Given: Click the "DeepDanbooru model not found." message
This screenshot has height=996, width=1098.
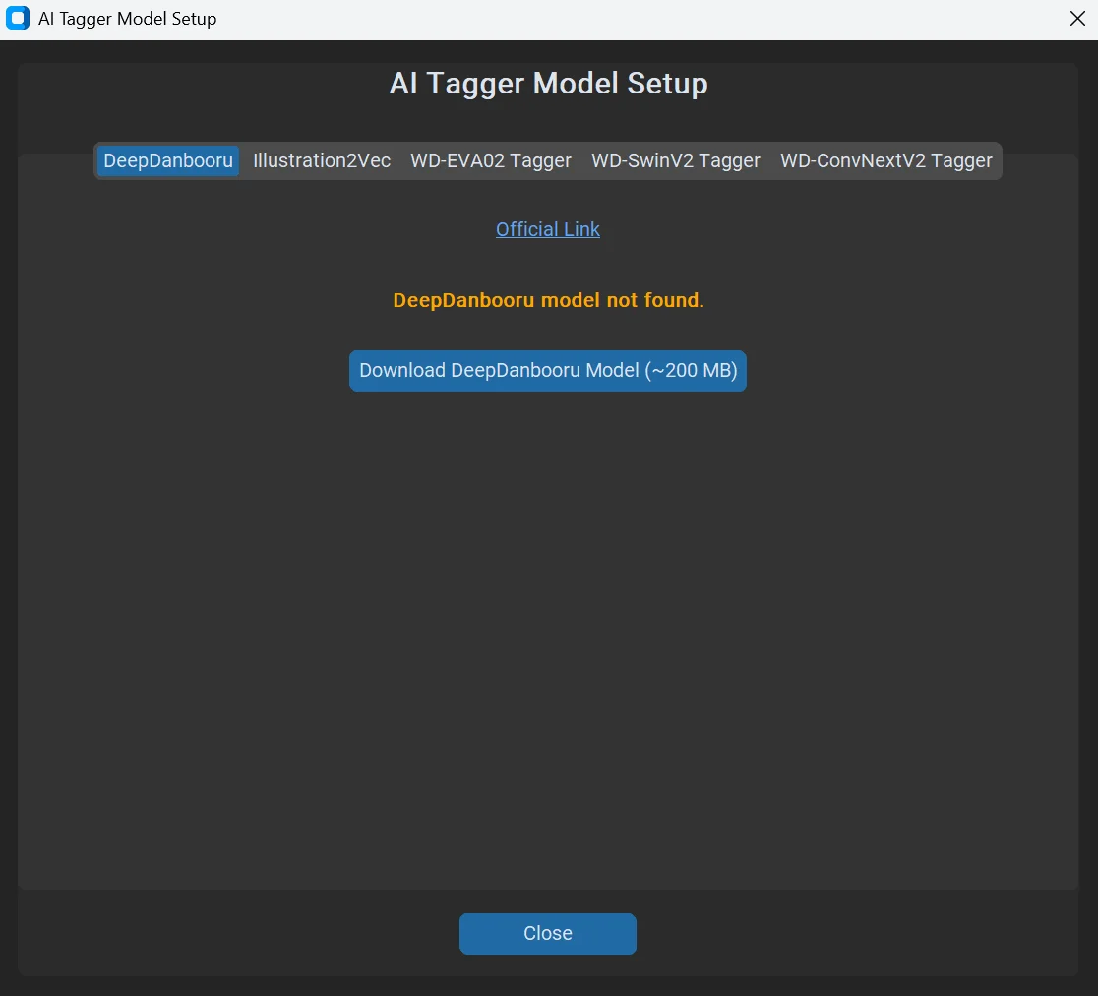Looking at the screenshot, I should (548, 300).
